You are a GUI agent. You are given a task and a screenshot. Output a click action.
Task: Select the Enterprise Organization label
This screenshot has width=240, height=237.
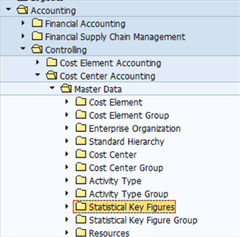coord(134,129)
